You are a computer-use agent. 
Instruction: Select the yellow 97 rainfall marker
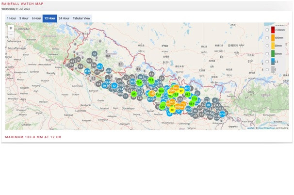click(x=181, y=91)
